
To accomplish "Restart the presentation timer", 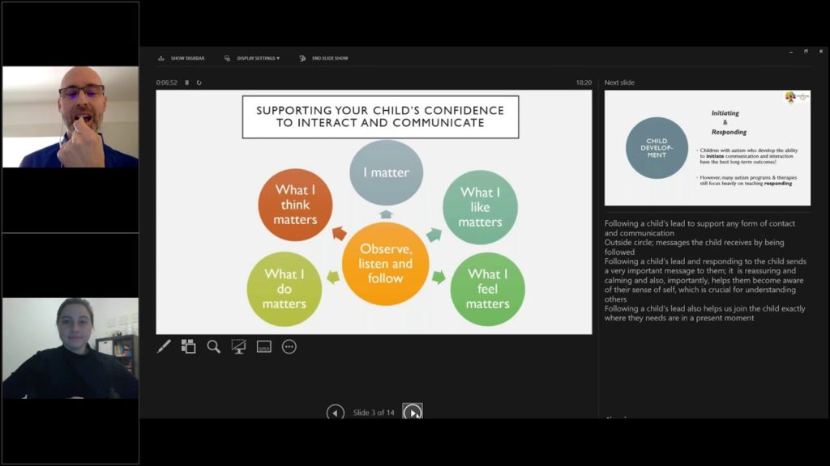I will click(x=199, y=82).
